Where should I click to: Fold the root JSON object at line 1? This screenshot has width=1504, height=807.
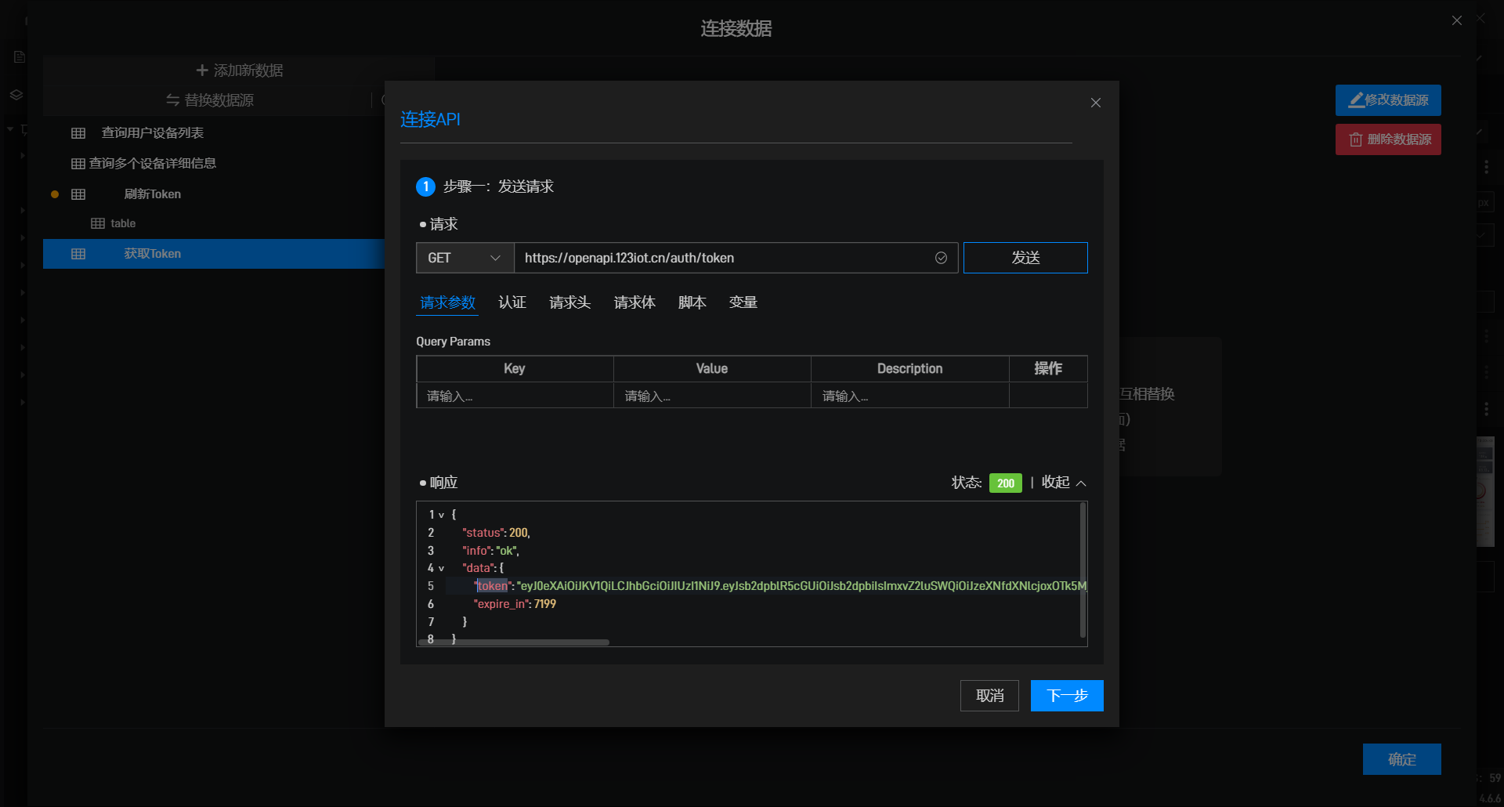pos(441,516)
